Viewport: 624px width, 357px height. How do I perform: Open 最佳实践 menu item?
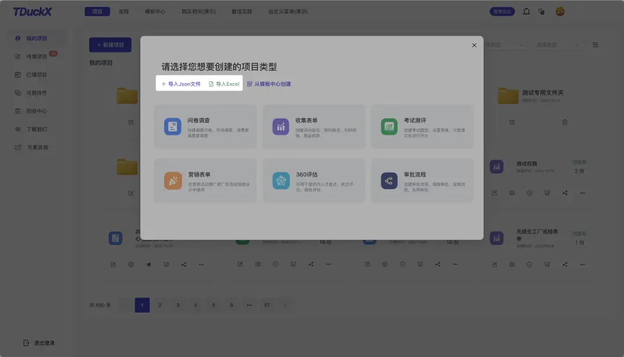242,12
